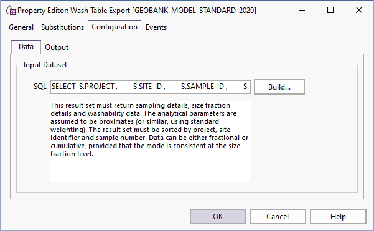Open the Events tab
The image size is (374, 231).
click(x=156, y=27)
